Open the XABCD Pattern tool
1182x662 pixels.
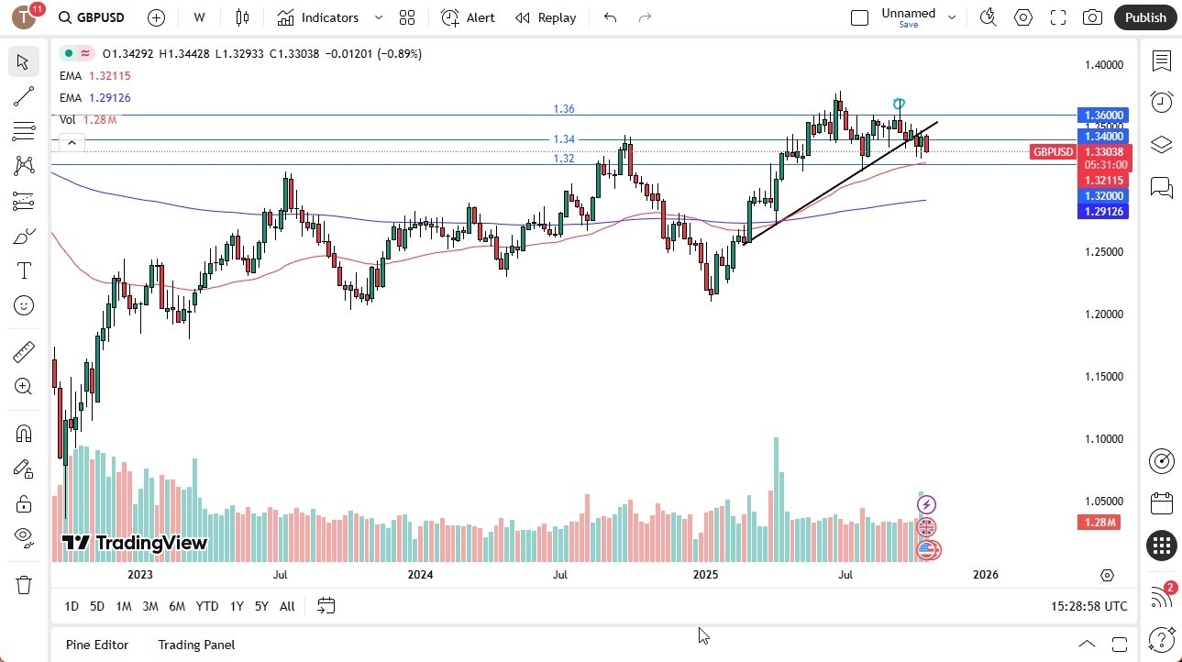pos(23,166)
